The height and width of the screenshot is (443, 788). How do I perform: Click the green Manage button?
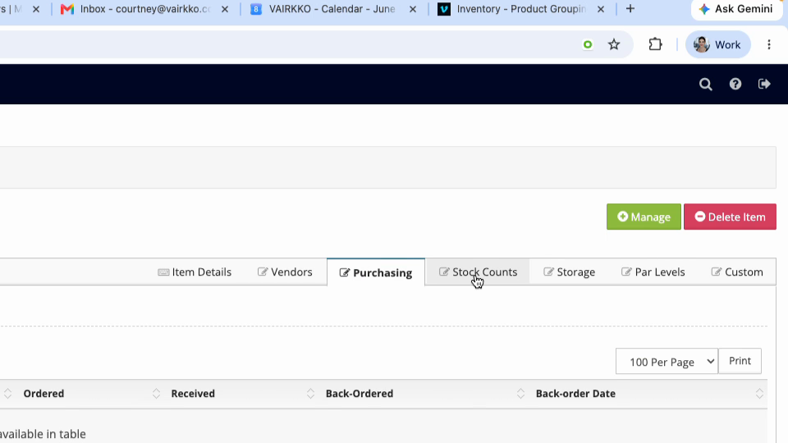644,217
